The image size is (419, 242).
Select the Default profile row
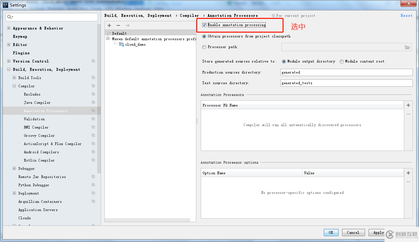(x=150, y=33)
